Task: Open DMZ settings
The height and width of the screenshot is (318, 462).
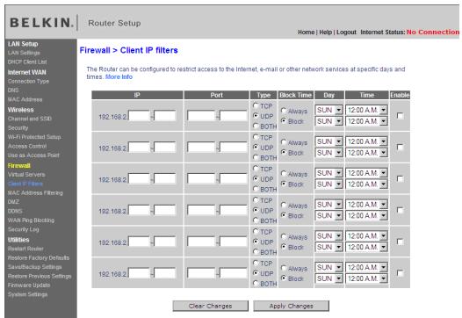Action: click(x=13, y=202)
